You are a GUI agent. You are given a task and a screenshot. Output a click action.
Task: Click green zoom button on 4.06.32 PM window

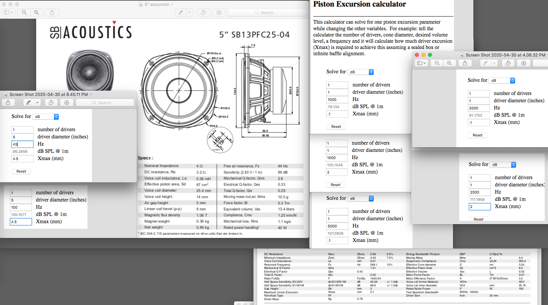click(x=430, y=55)
